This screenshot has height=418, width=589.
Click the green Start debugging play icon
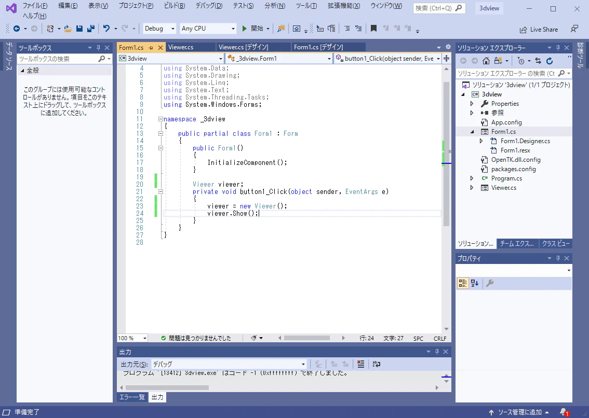pyautogui.click(x=244, y=29)
